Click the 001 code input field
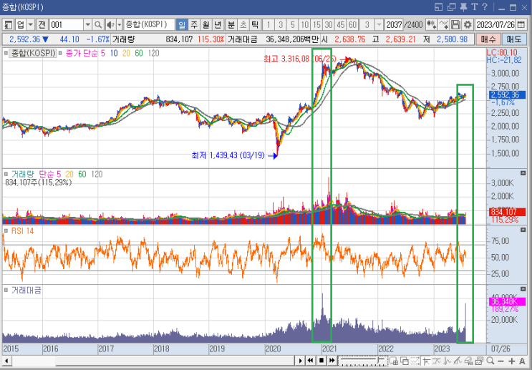 point(67,25)
